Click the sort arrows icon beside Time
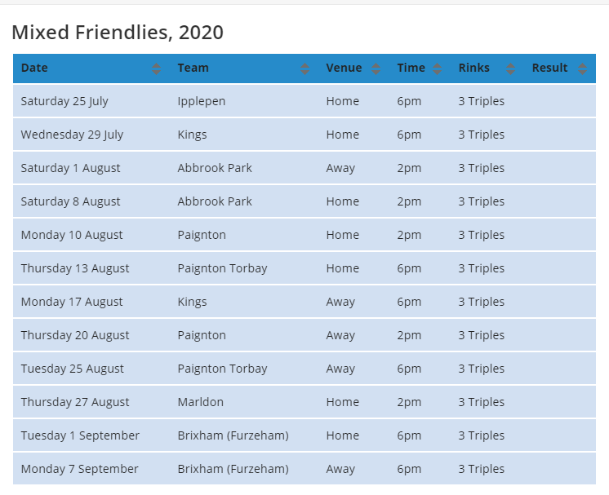609x495 pixels. click(x=438, y=69)
